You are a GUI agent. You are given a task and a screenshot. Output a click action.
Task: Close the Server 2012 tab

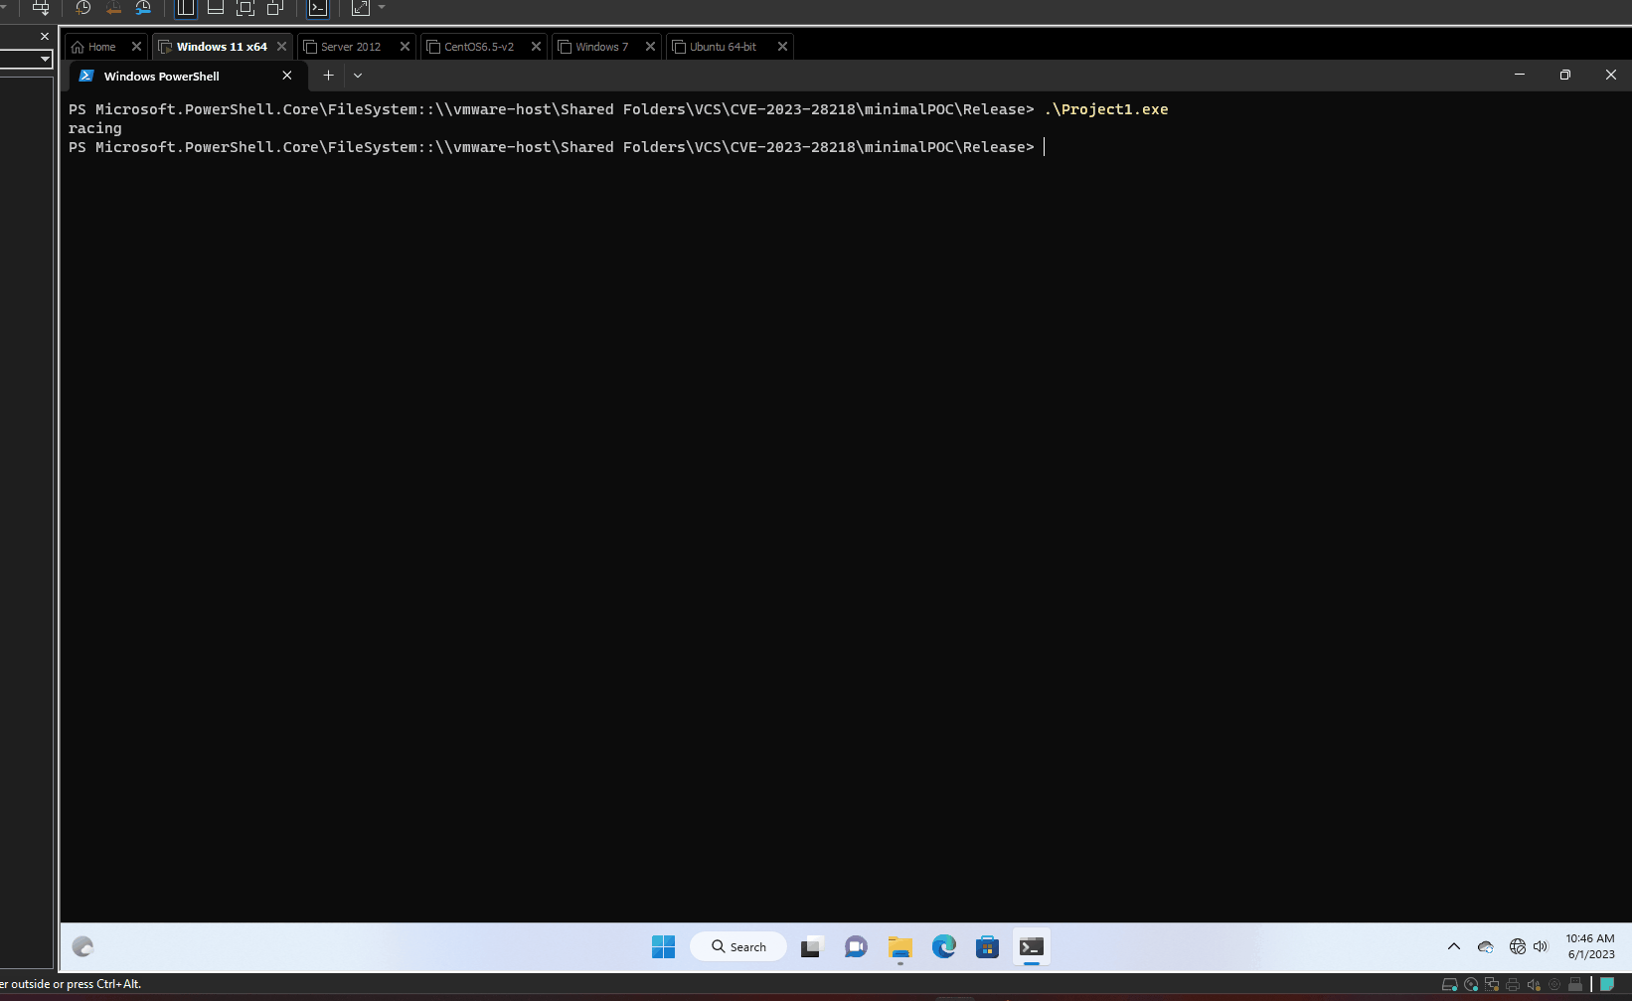(x=405, y=47)
